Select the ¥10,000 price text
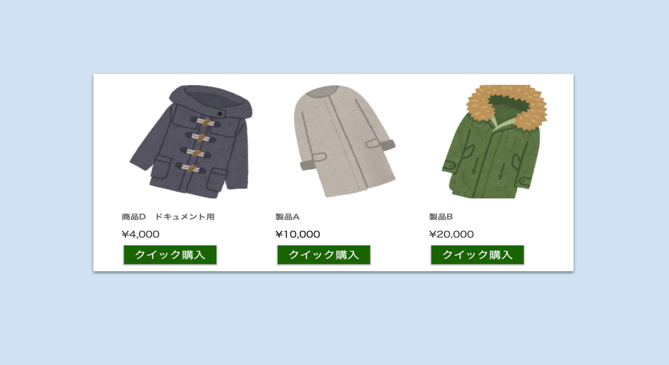This screenshot has height=365, width=669. pos(298,234)
